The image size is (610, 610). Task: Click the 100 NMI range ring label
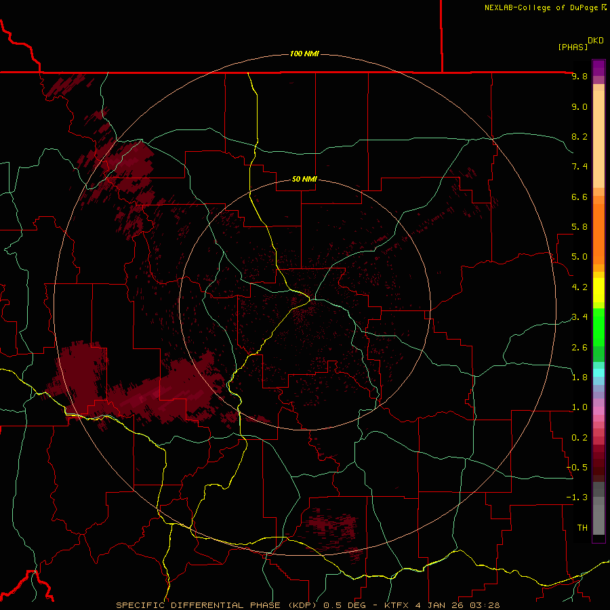pos(304,54)
